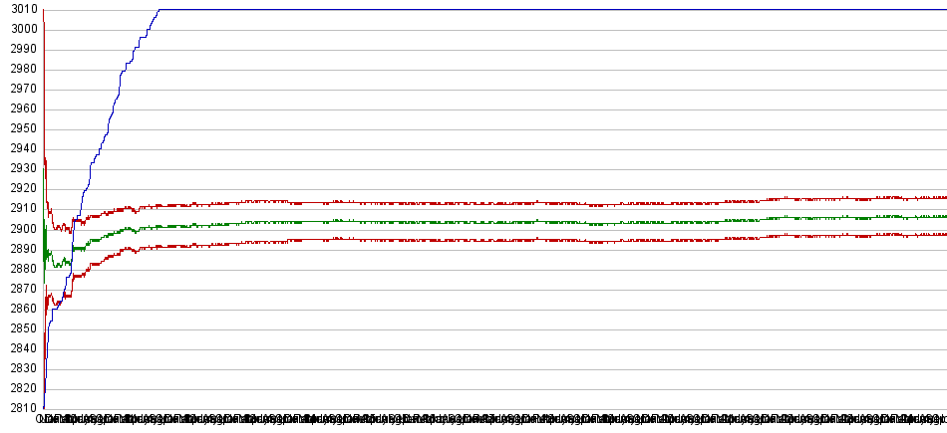Click the flat black line at 3010
The image size is (947, 433).
[548, 10]
